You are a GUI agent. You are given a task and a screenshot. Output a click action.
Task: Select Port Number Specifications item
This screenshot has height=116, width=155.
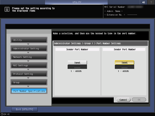click(x=29, y=91)
